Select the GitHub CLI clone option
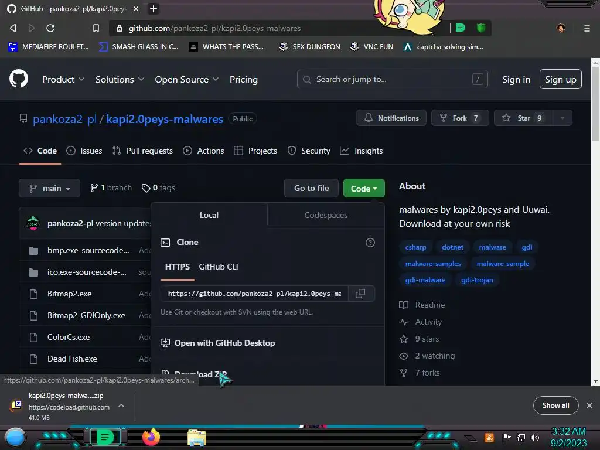 218,267
